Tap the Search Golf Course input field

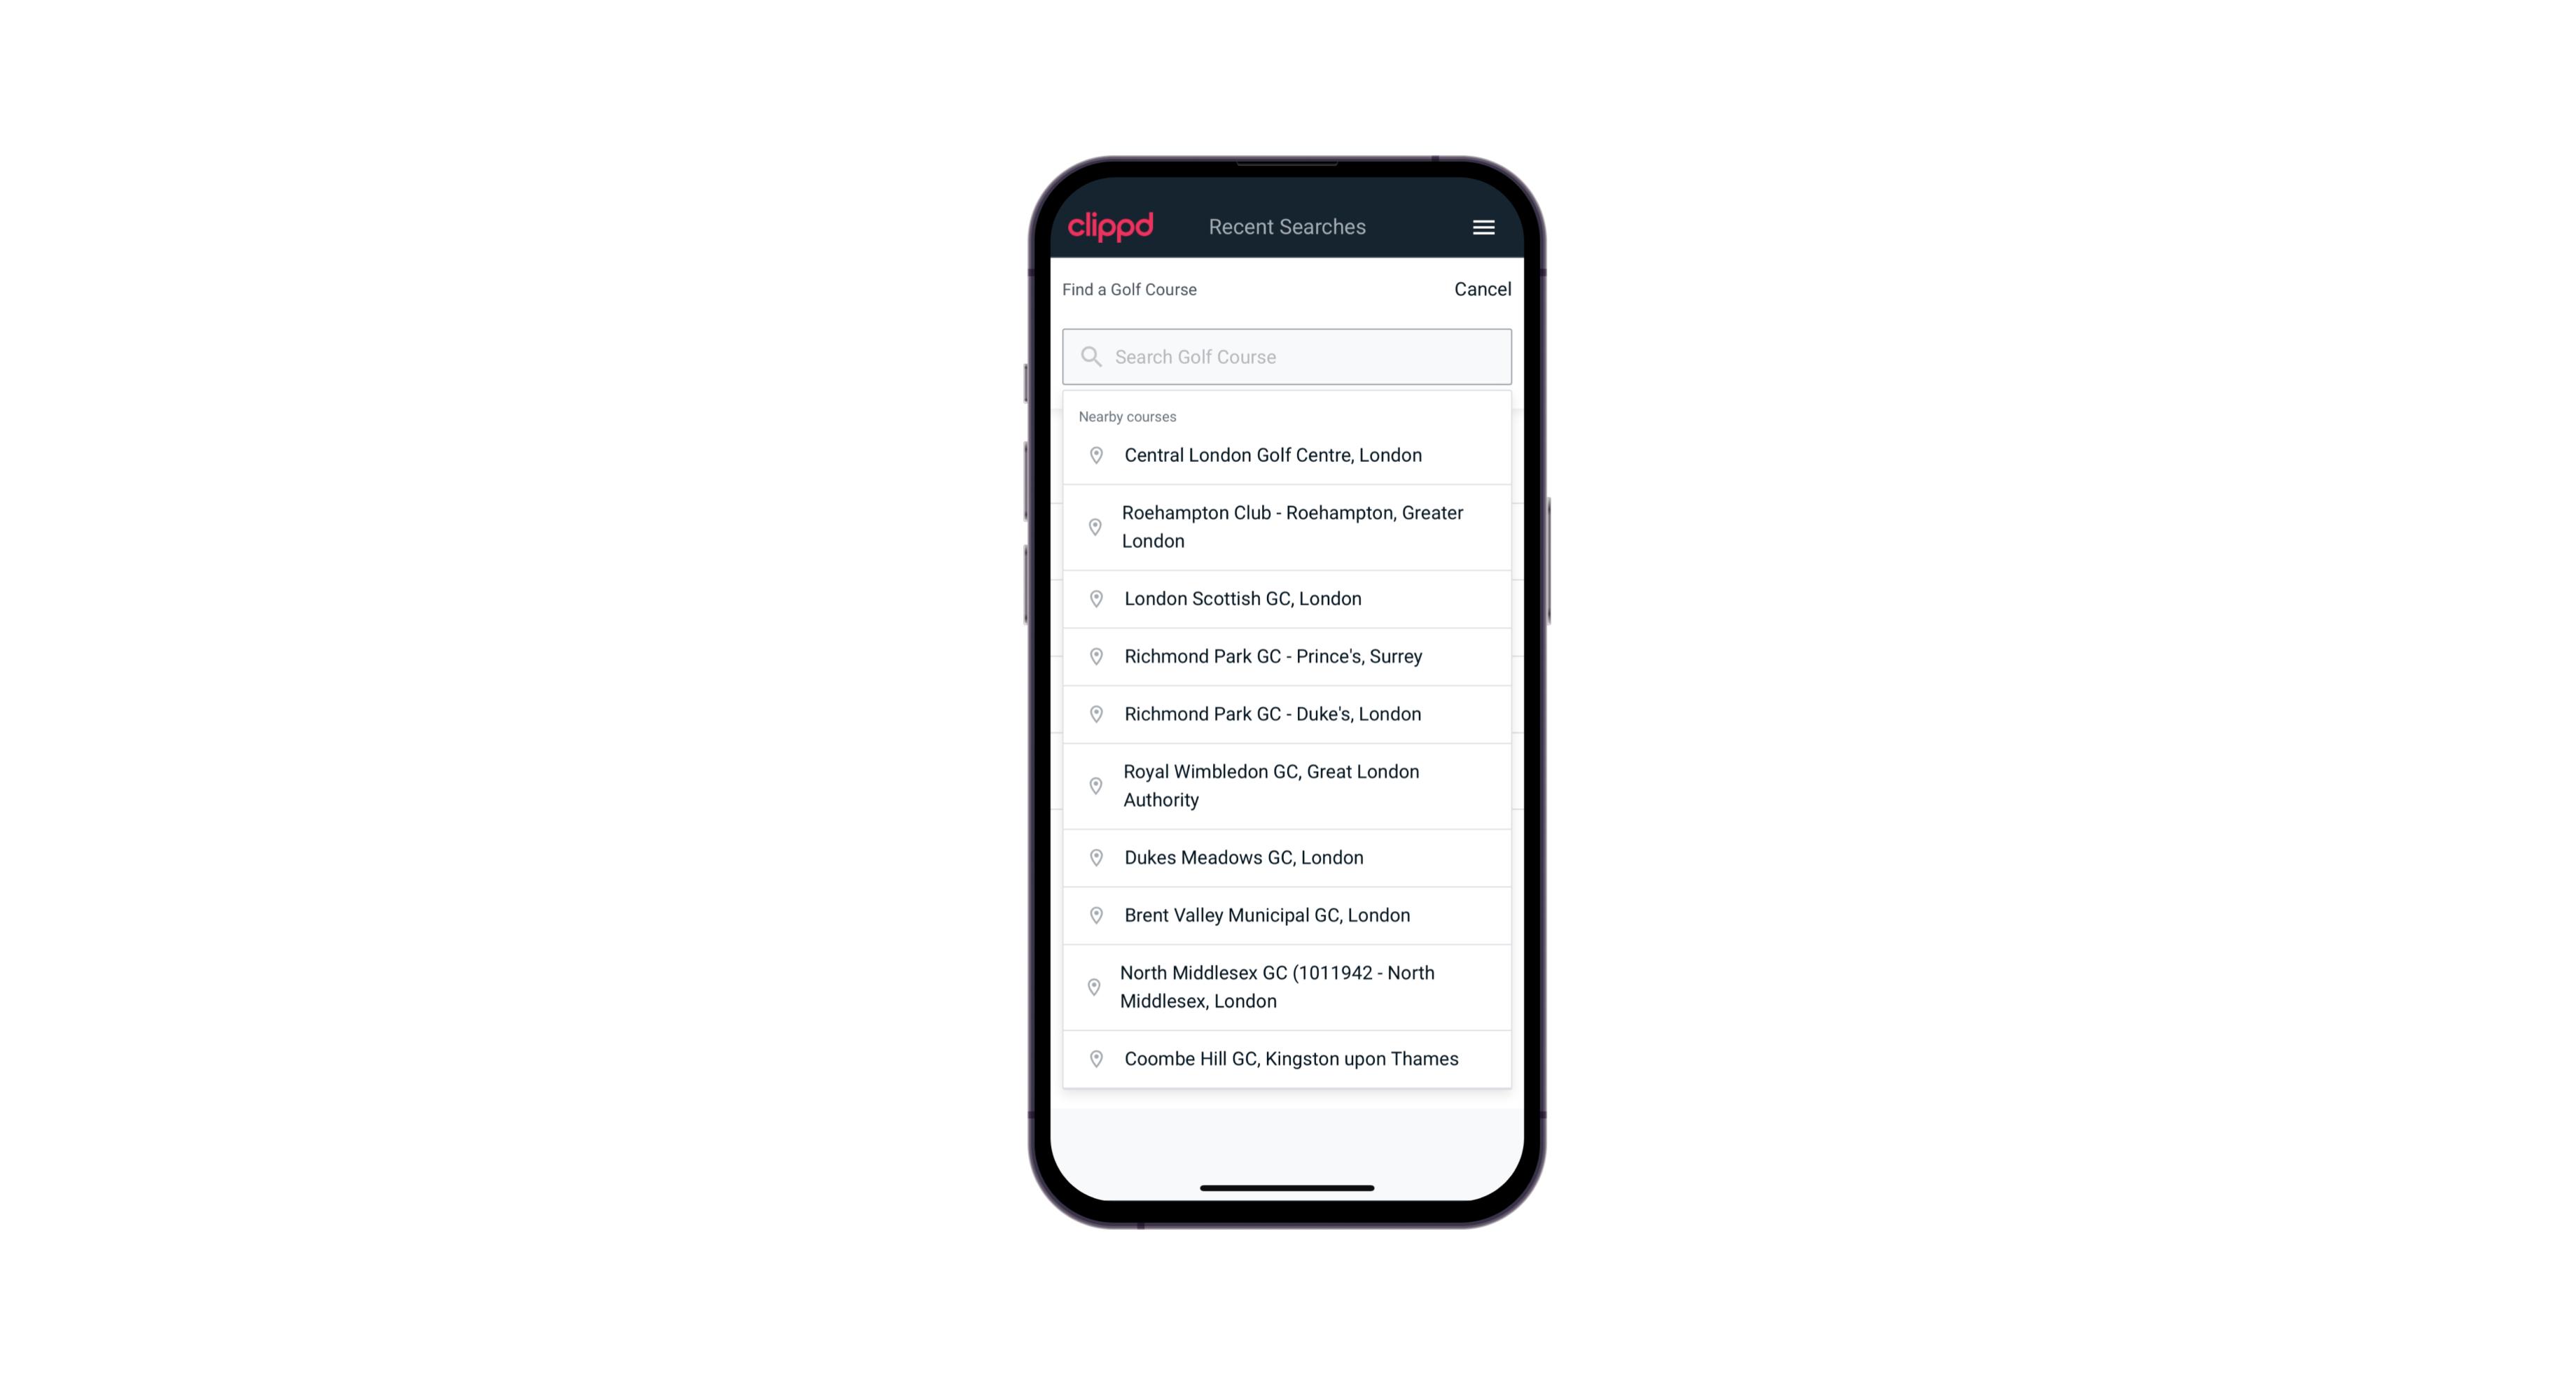click(x=1288, y=356)
